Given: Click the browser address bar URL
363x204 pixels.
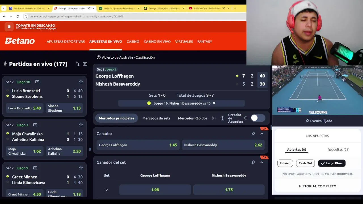Looking at the screenshot, I should click(x=77, y=16).
